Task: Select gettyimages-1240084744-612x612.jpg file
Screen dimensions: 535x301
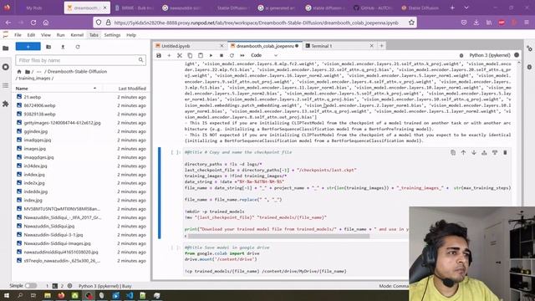Action: (62, 123)
